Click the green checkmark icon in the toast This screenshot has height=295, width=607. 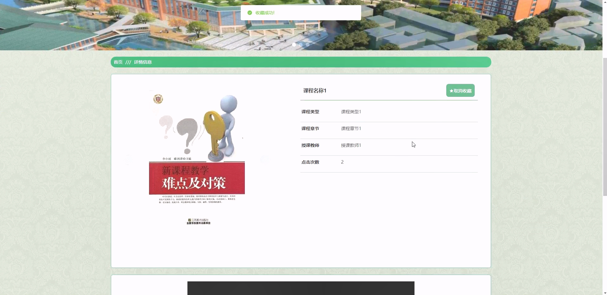pyautogui.click(x=250, y=13)
